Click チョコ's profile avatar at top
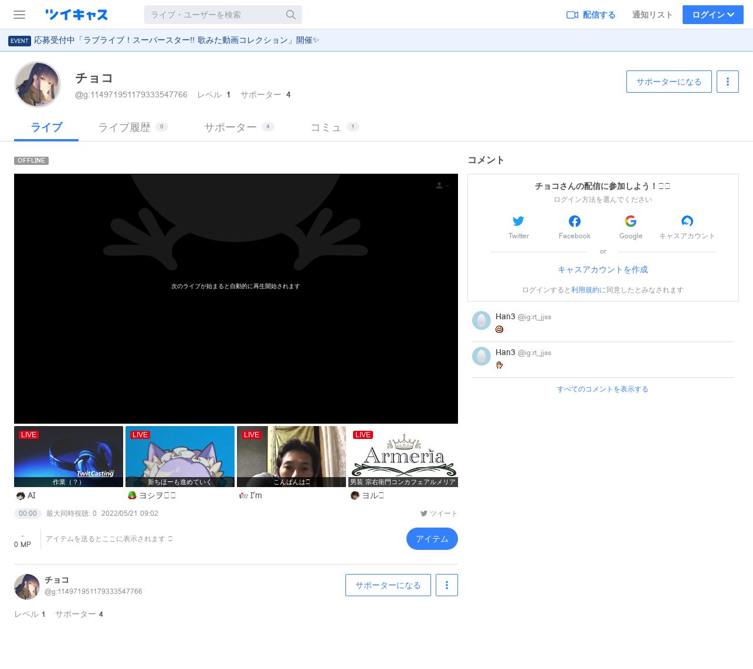 [38, 85]
